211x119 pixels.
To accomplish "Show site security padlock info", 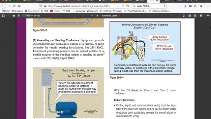I will point(45,6).
